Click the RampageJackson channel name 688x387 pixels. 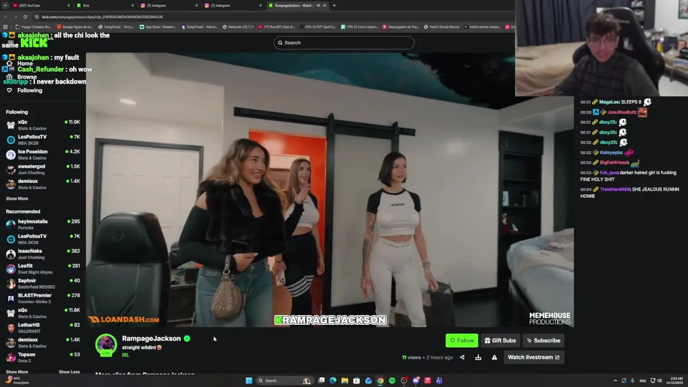(151, 339)
